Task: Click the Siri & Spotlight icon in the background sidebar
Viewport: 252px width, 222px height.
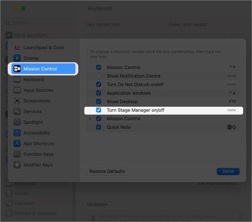Action: coord(9,35)
